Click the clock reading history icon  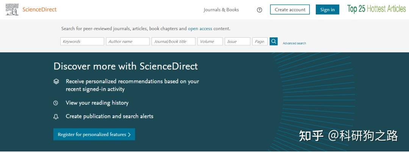56,103
